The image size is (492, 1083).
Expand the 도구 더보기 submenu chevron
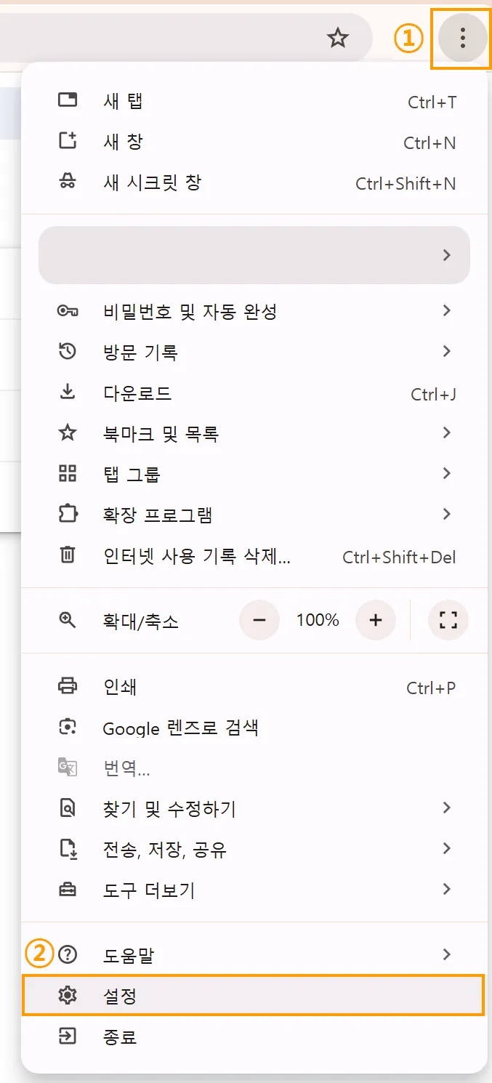point(447,889)
